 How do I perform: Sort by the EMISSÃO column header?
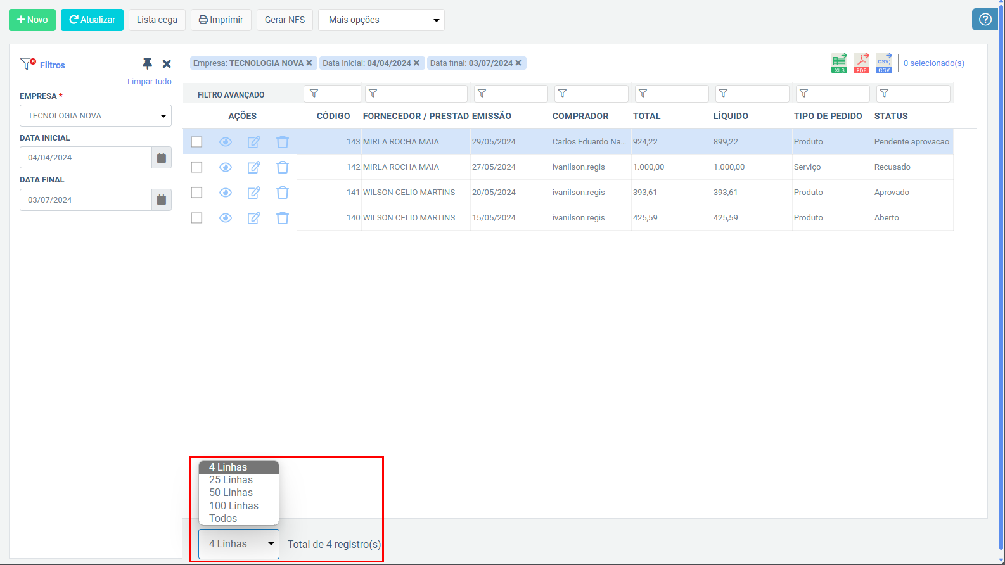(492, 116)
